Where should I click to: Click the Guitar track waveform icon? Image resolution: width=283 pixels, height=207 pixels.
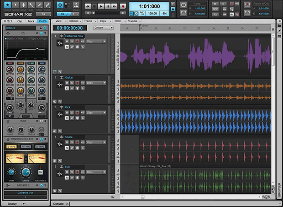coord(60,84)
